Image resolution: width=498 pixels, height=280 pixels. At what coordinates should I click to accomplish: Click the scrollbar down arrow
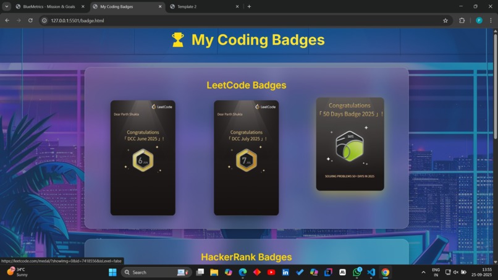(x=495, y=262)
